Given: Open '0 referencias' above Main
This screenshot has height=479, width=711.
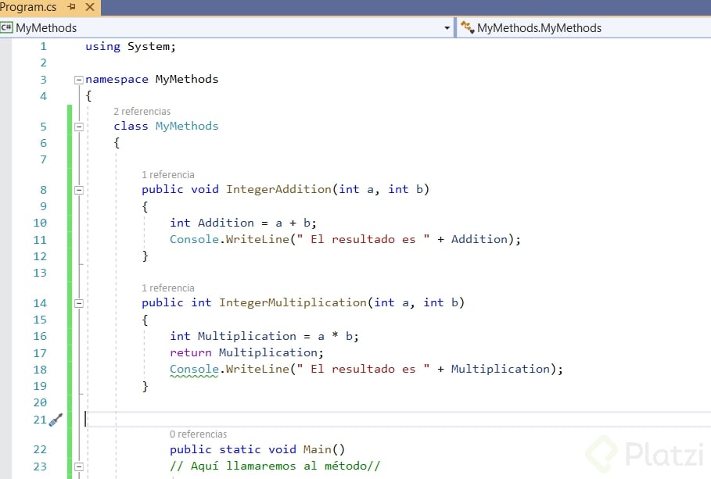Looking at the screenshot, I should point(198,434).
